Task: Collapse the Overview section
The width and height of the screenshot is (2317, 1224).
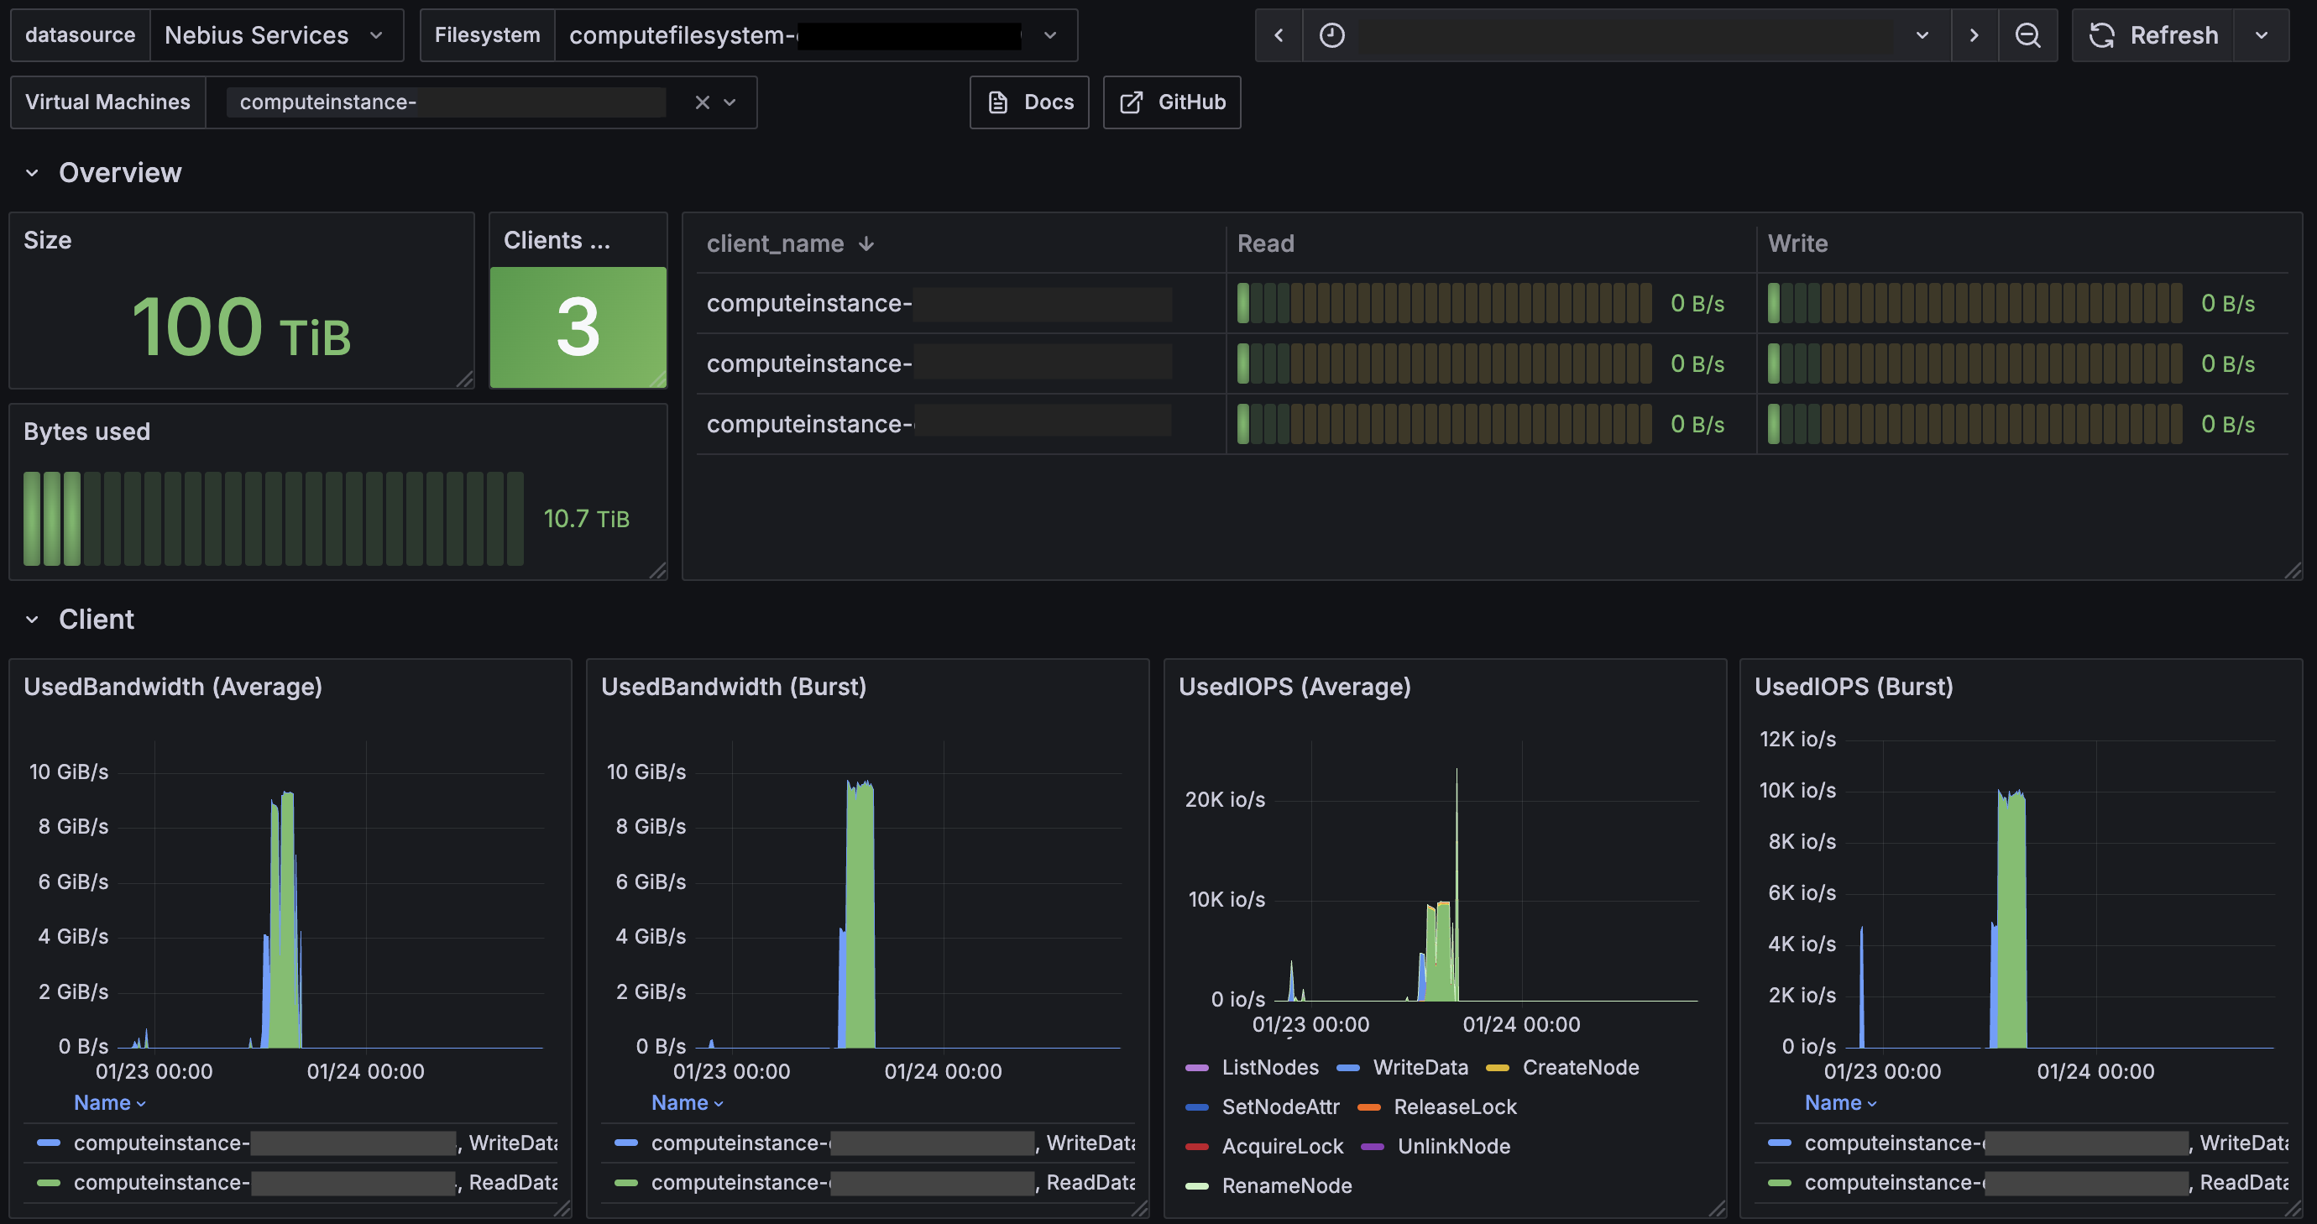Action: pos(33,173)
